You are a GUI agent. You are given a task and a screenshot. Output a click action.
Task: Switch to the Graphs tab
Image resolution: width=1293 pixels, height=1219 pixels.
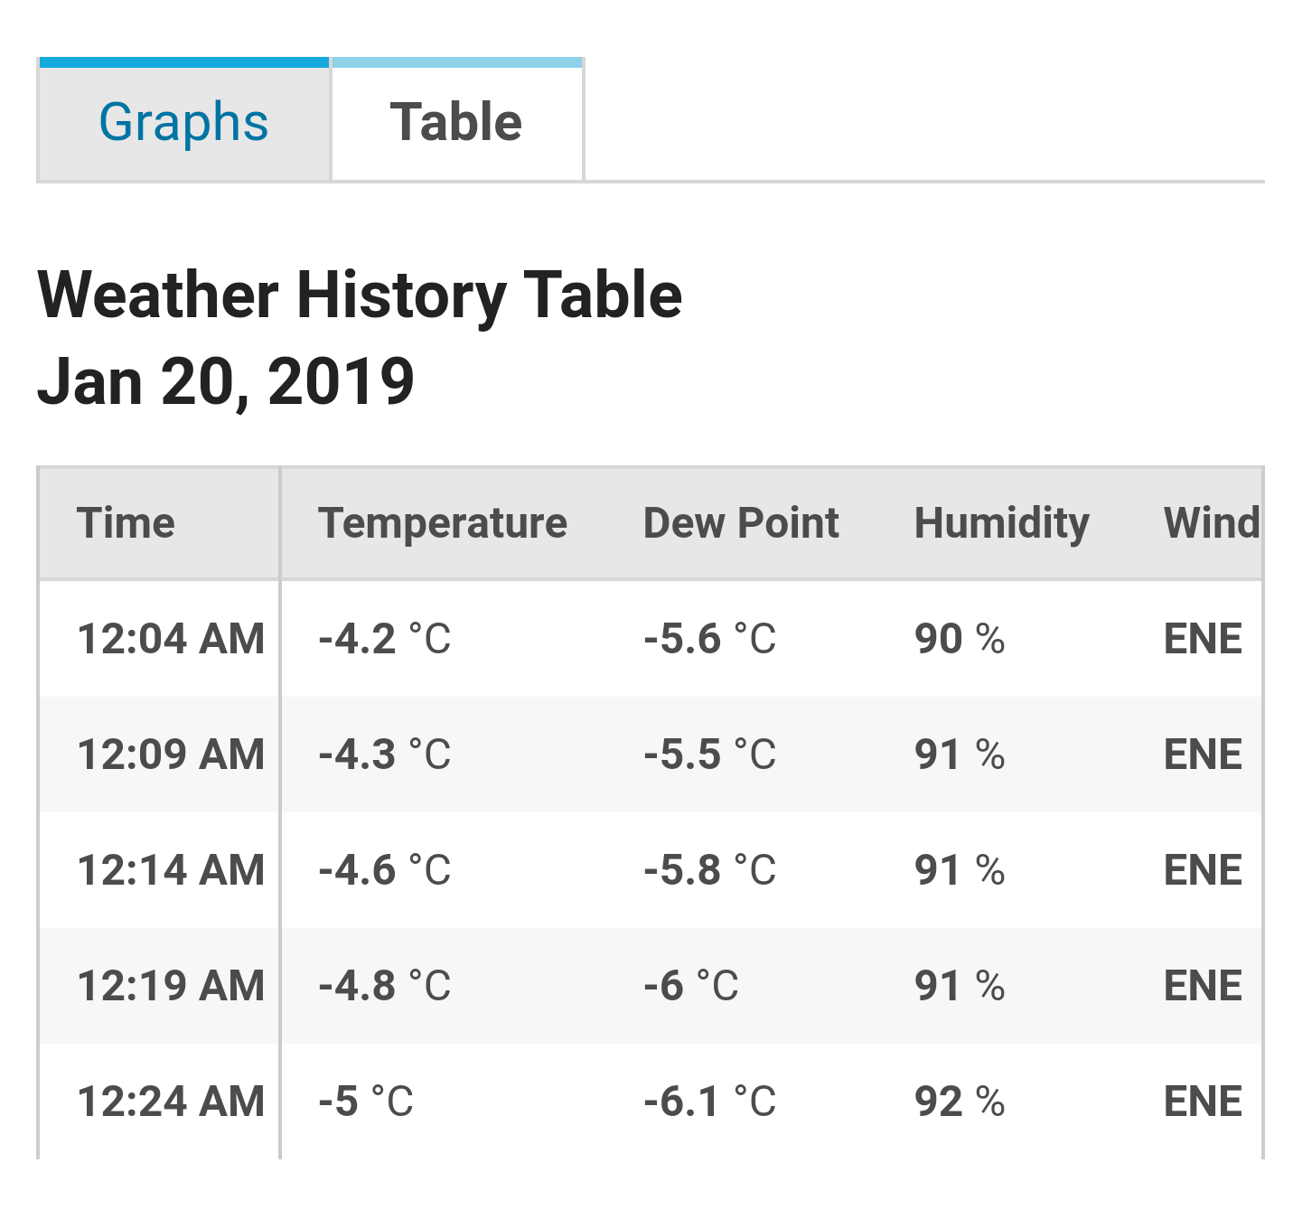(183, 122)
